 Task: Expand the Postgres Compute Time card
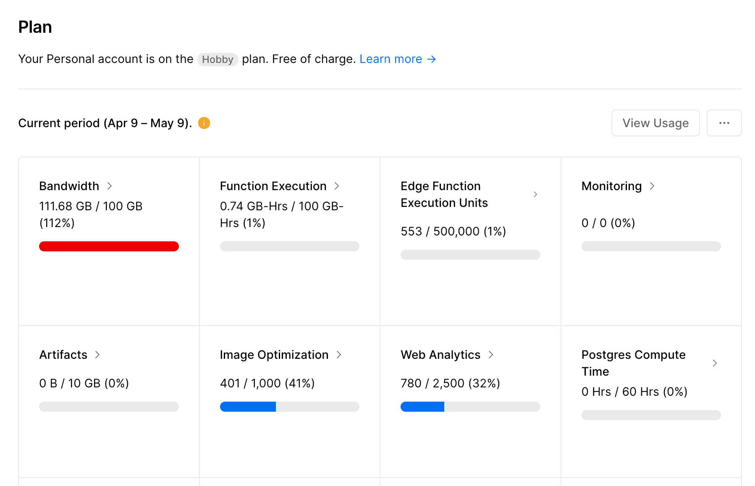pyautogui.click(x=715, y=363)
